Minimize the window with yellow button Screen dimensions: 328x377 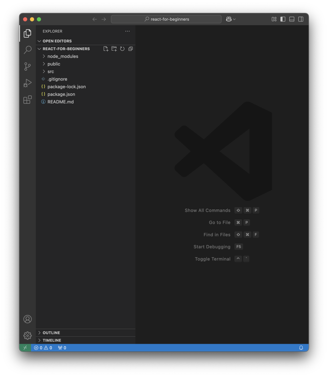pos(32,19)
